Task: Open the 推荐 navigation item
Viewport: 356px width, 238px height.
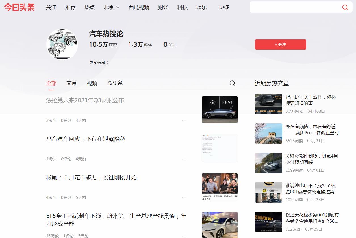Action: coord(70,7)
